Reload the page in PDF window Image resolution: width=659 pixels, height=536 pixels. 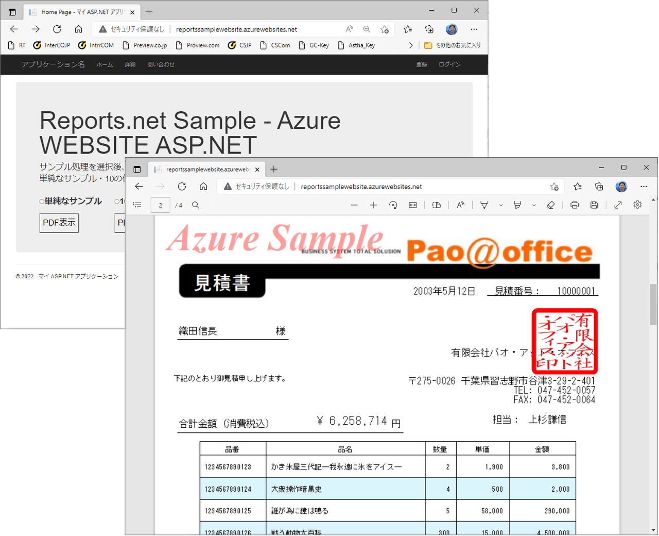pos(182,186)
